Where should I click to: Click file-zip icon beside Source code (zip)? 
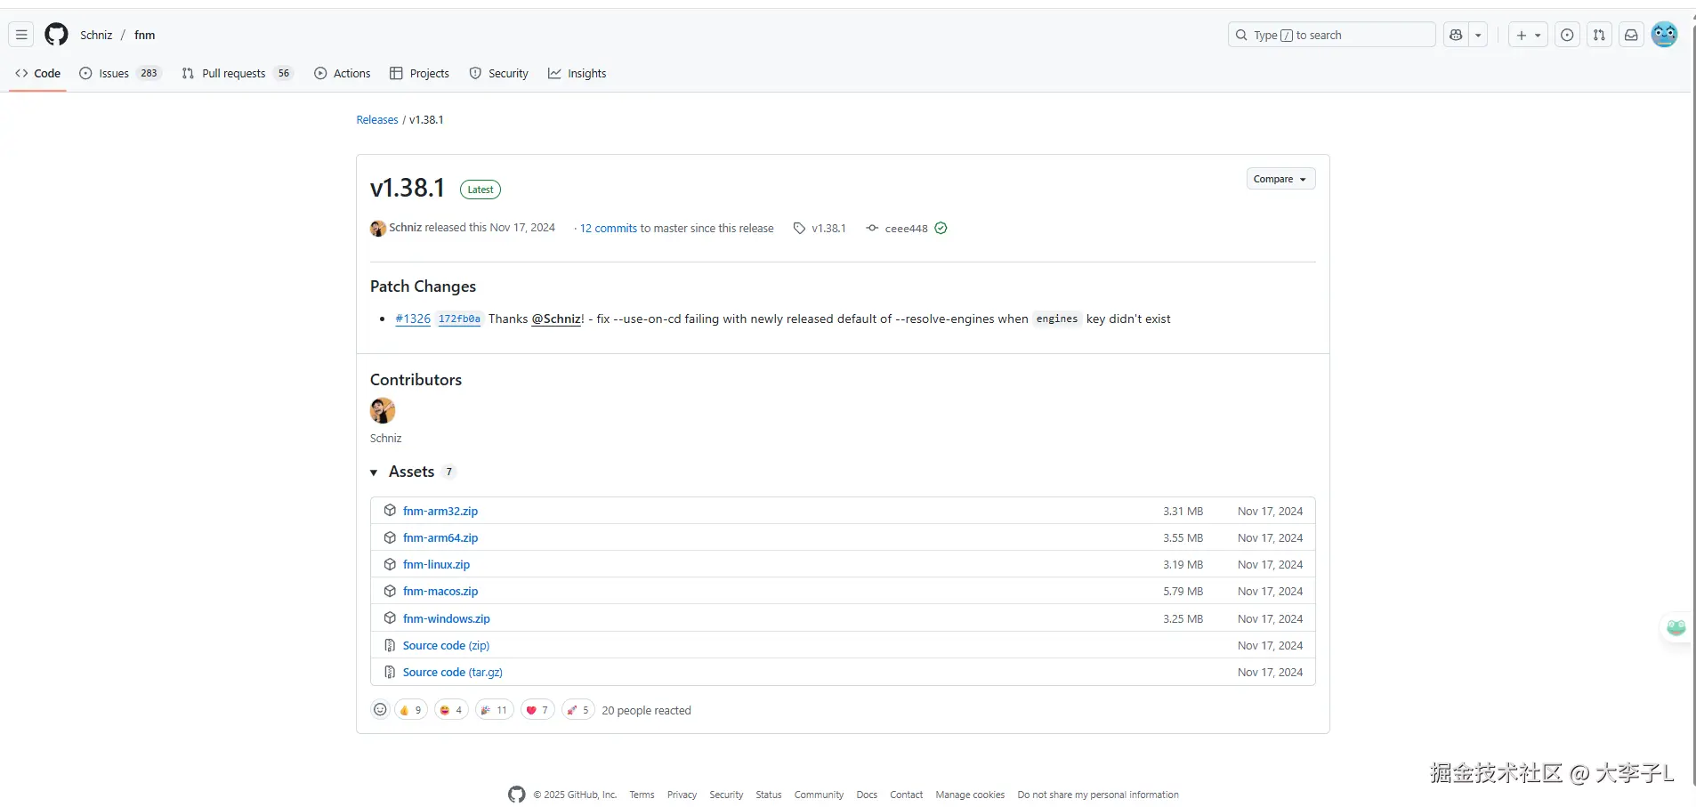pyautogui.click(x=390, y=645)
